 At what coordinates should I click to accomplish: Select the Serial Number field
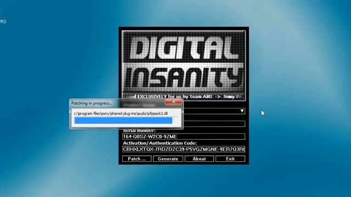click(184, 136)
